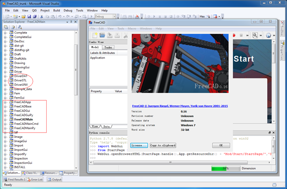Click the FreeCAD zoom magnifier icon

tap(255, 35)
